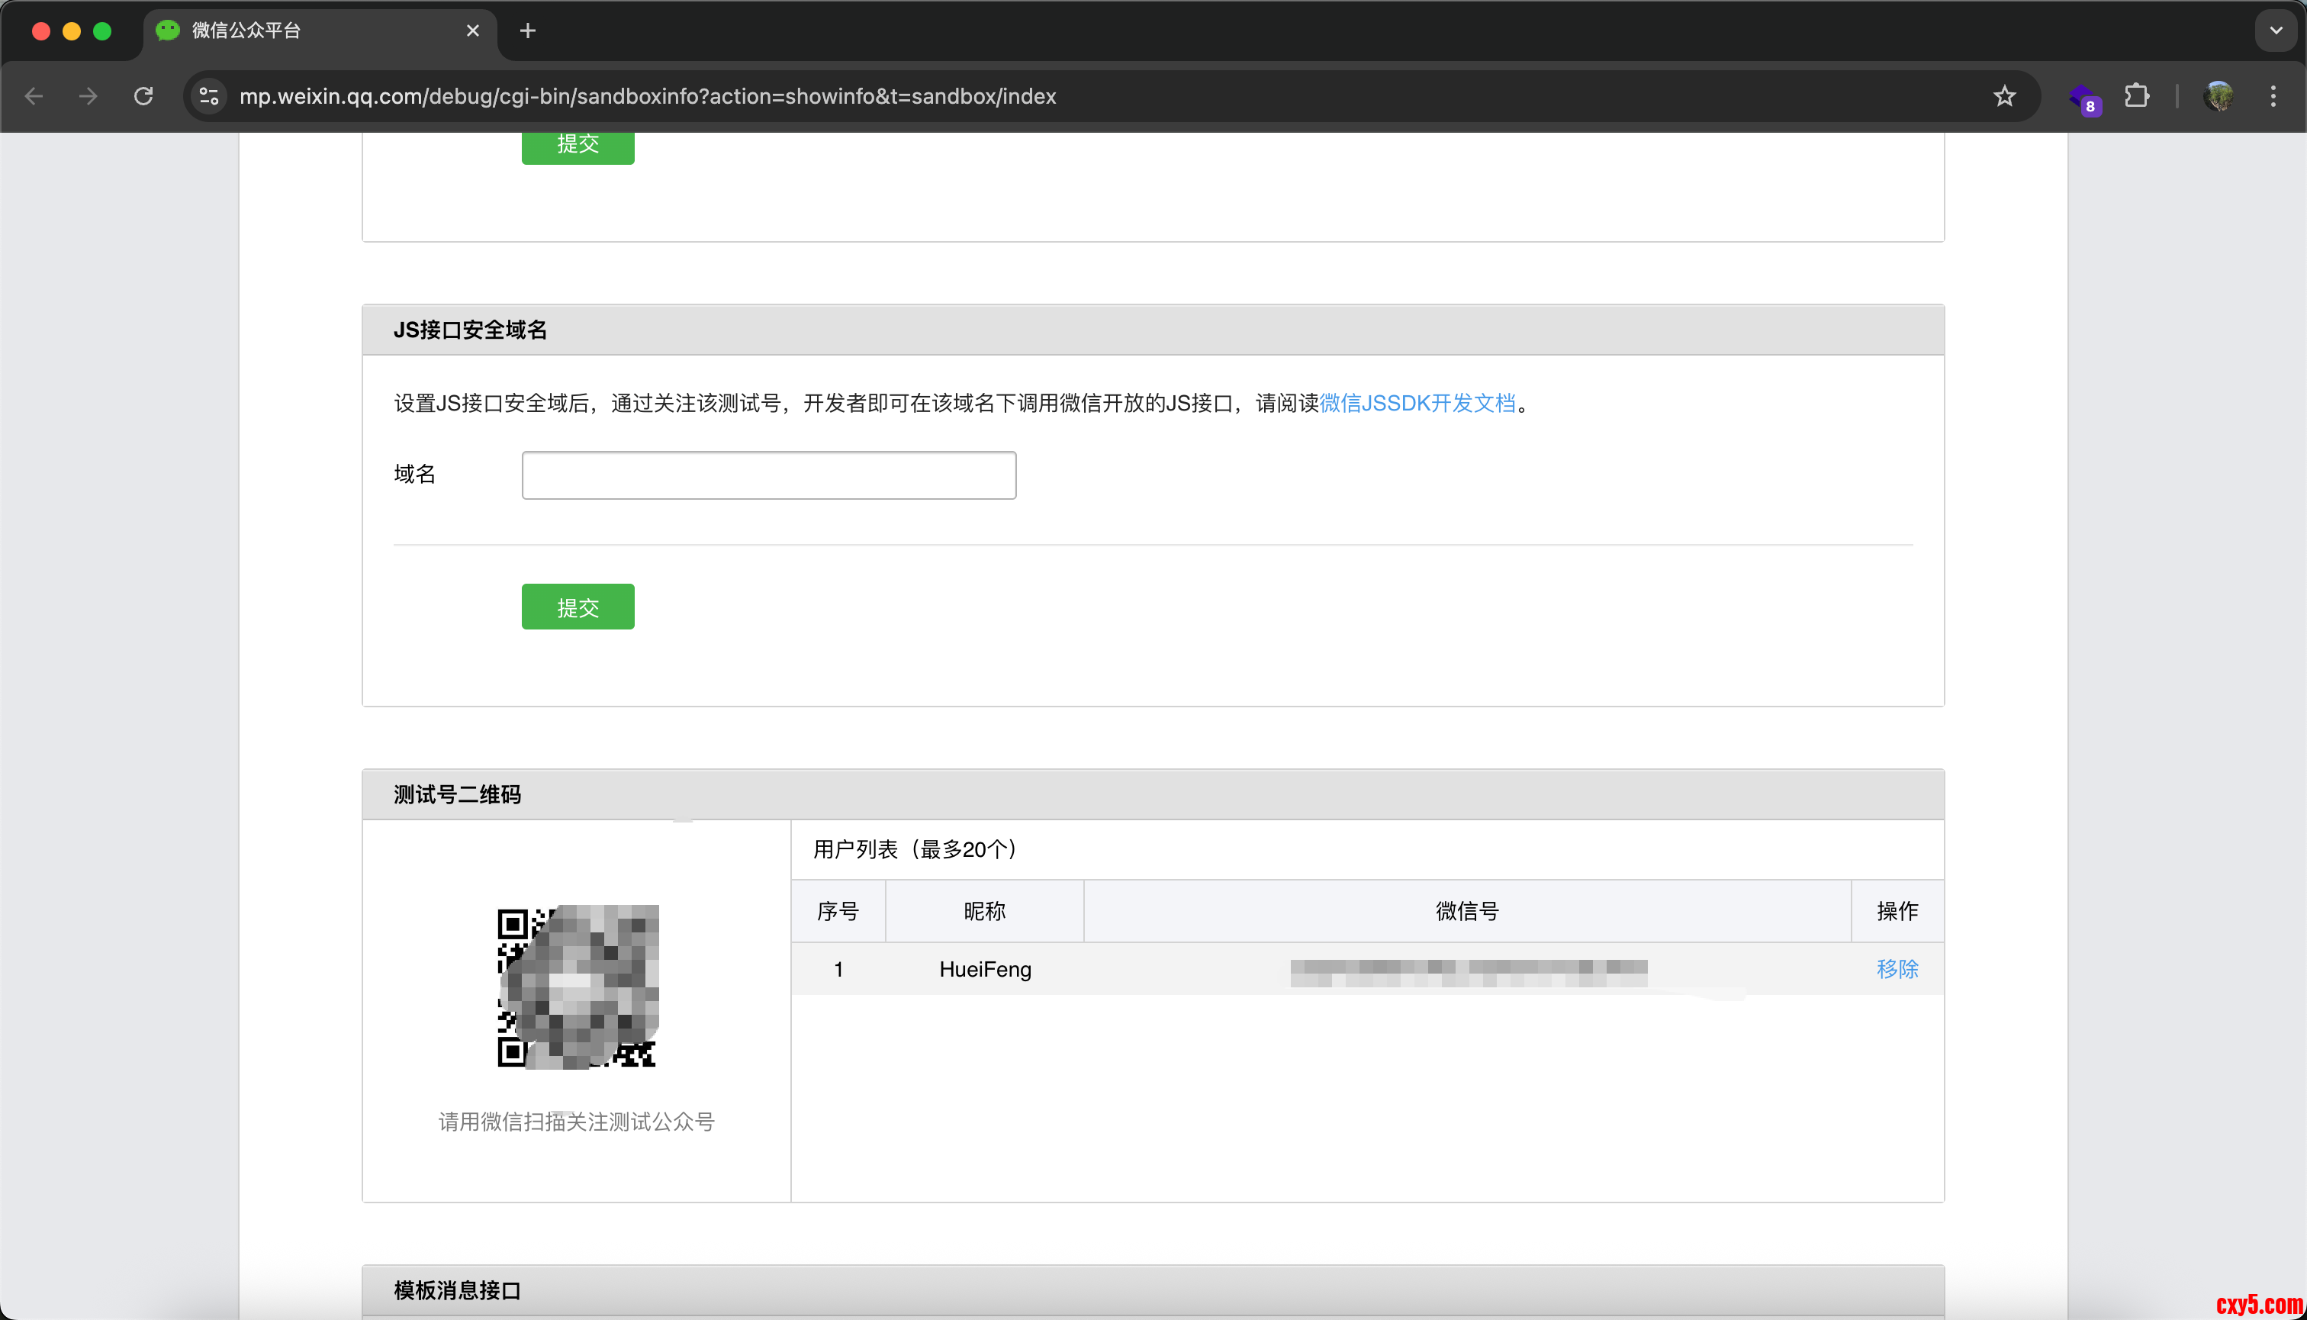Expand the tab search chevron

[2275, 31]
